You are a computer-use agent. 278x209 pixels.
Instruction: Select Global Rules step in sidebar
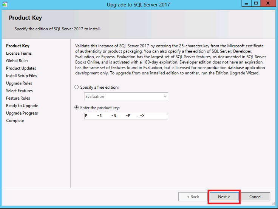click(x=17, y=61)
